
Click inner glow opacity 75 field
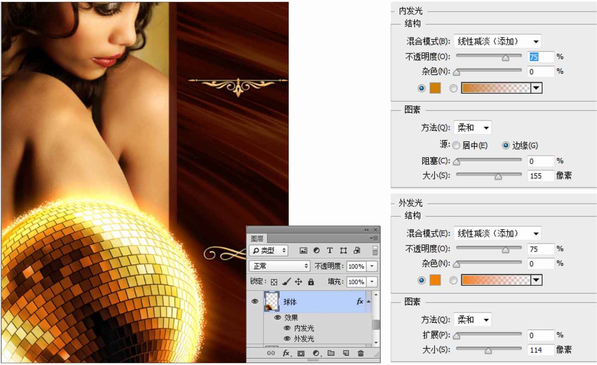(x=540, y=57)
